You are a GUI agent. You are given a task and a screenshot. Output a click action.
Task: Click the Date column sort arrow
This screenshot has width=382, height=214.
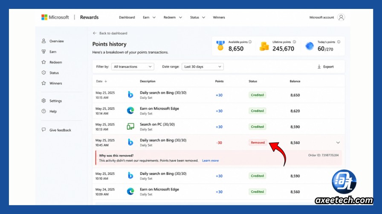point(106,81)
